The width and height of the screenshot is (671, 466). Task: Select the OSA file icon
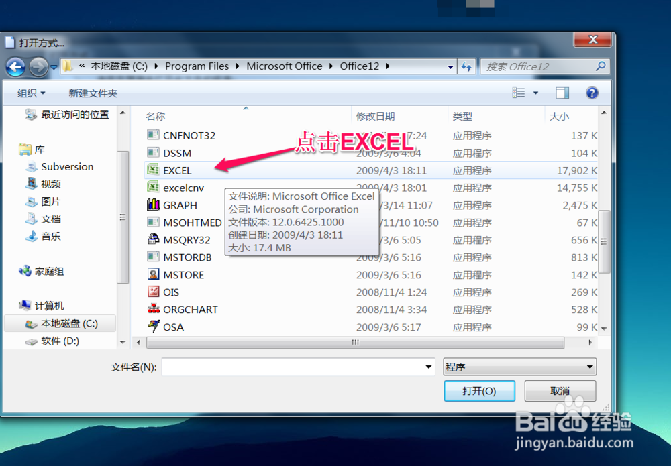pos(153,326)
